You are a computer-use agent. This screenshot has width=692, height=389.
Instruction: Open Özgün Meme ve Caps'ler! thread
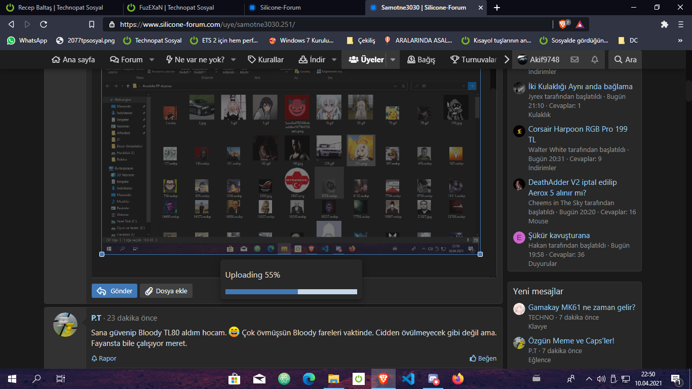[571, 341]
